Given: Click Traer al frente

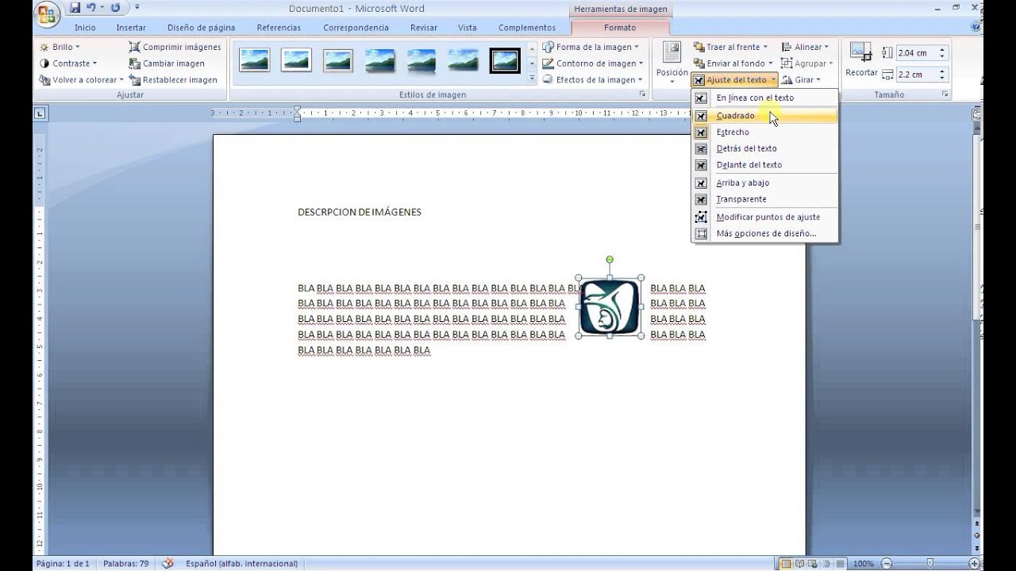Looking at the screenshot, I should 731,47.
